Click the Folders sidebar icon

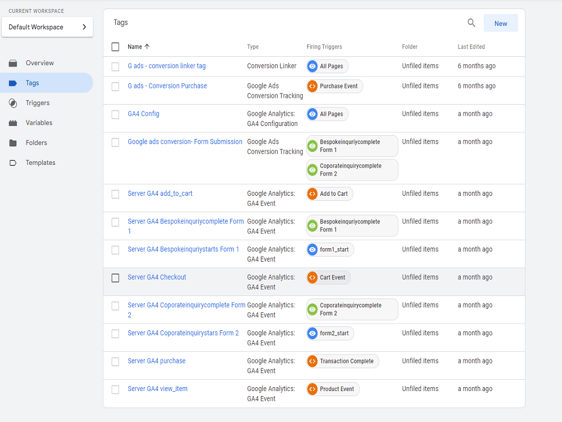(x=13, y=143)
